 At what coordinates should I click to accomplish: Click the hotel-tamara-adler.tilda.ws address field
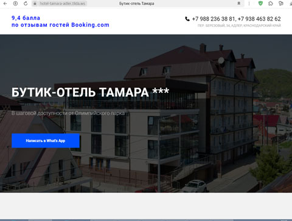point(63,4)
